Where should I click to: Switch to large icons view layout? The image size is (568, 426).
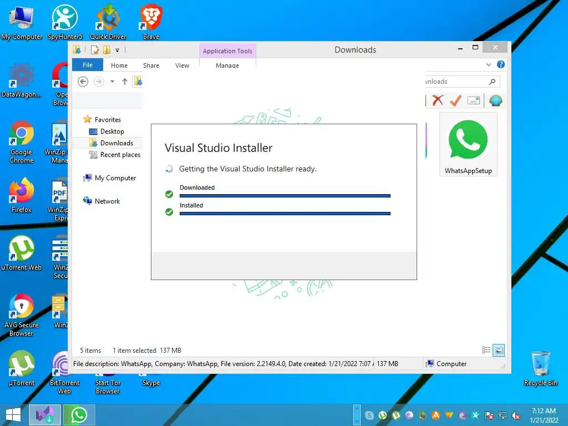point(499,350)
